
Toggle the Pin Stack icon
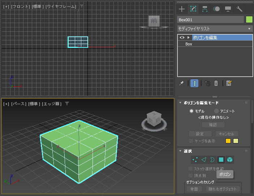[x=181, y=83]
